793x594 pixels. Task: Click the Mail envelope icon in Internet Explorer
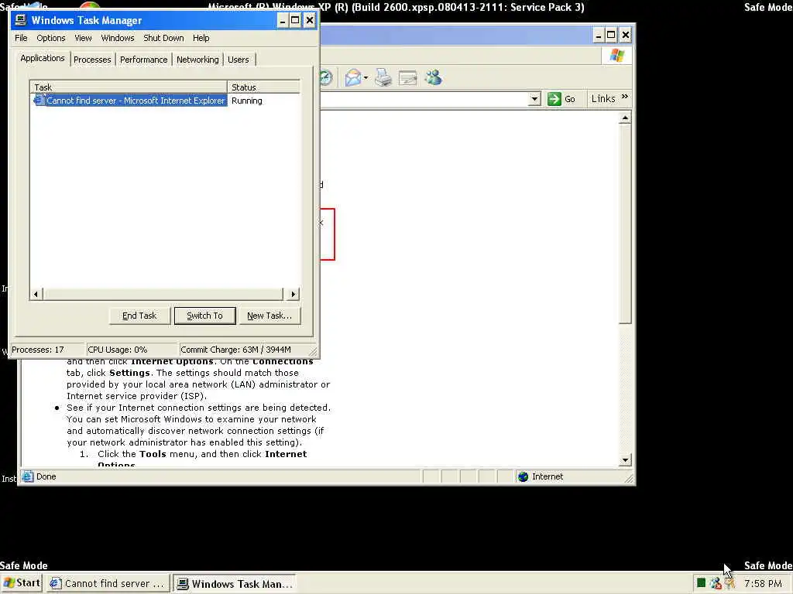(353, 77)
